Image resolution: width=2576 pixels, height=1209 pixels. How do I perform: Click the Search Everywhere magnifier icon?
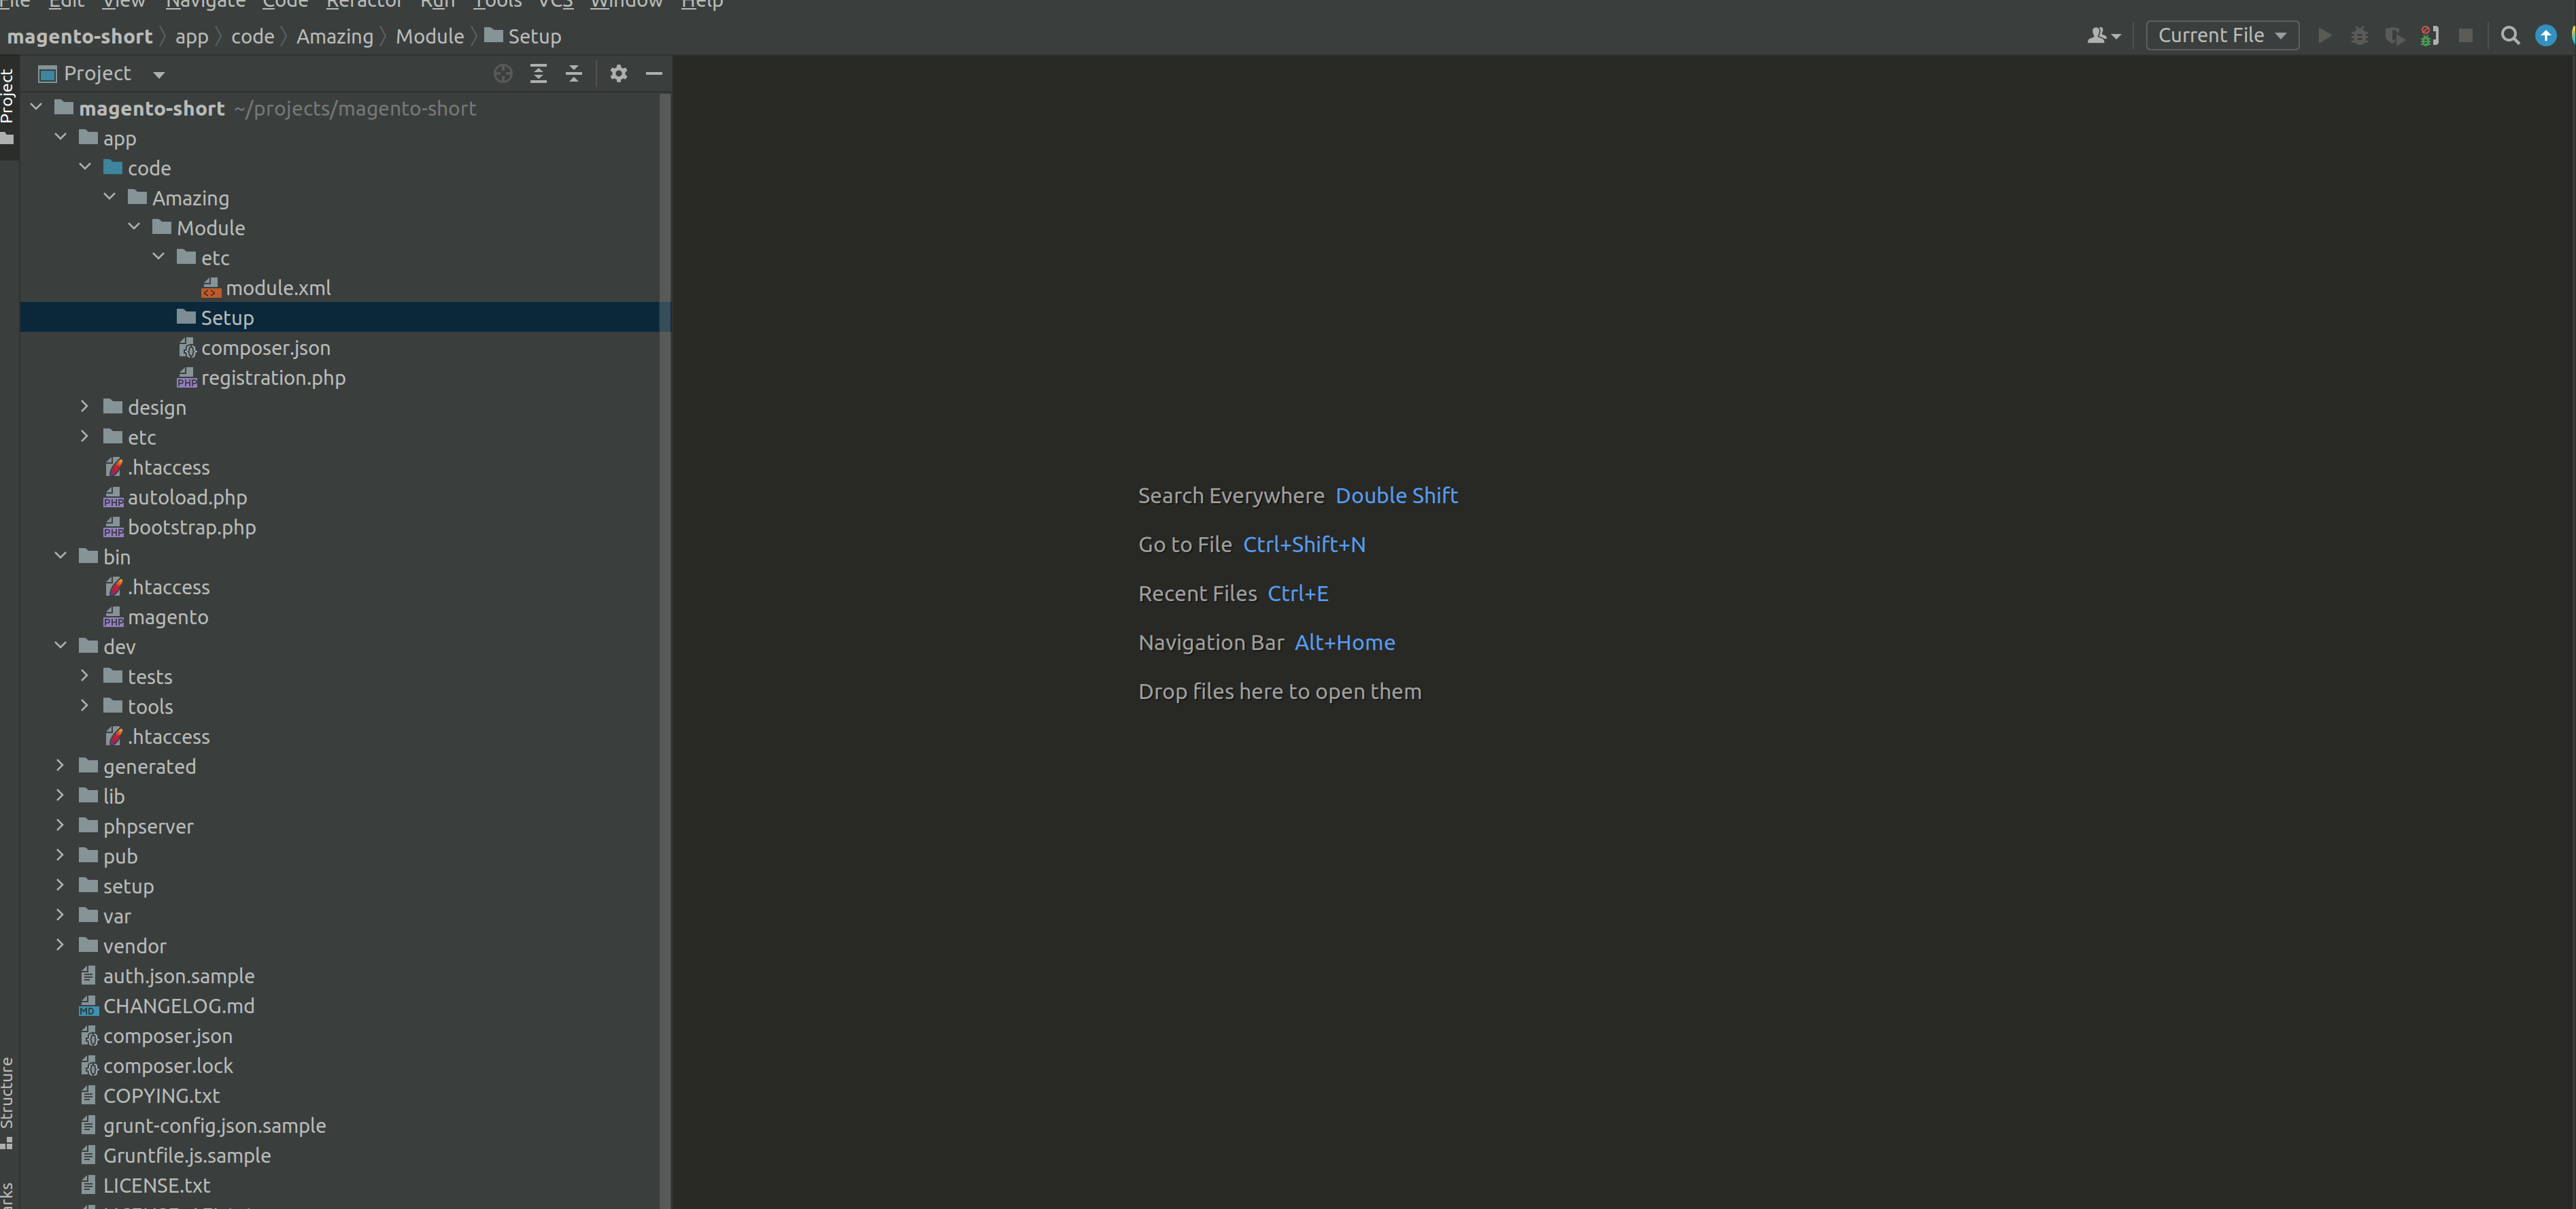click(2509, 36)
